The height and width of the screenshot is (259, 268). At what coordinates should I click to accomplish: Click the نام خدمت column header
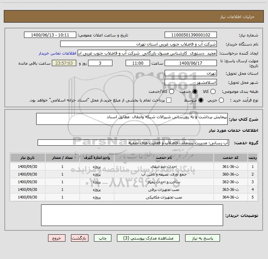pos(164,157)
